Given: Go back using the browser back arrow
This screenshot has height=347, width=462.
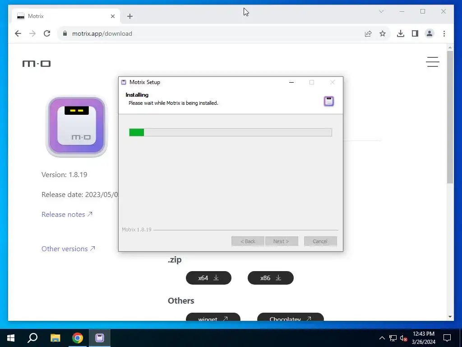Looking at the screenshot, I should point(18,33).
